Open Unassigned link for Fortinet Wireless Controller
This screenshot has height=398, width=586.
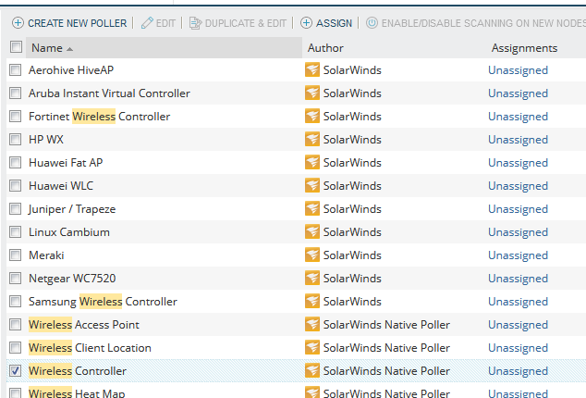click(518, 117)
